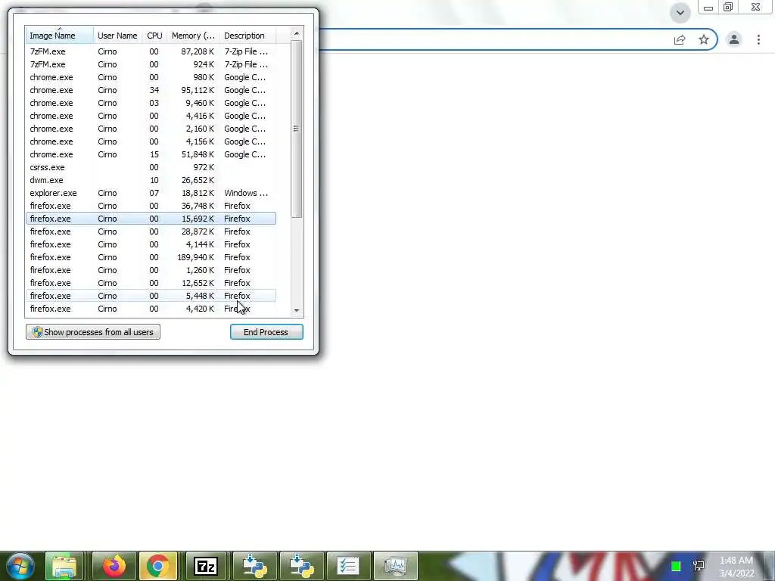Sort by User Name column header
775x581 pixels.
(x=117, y=36)
